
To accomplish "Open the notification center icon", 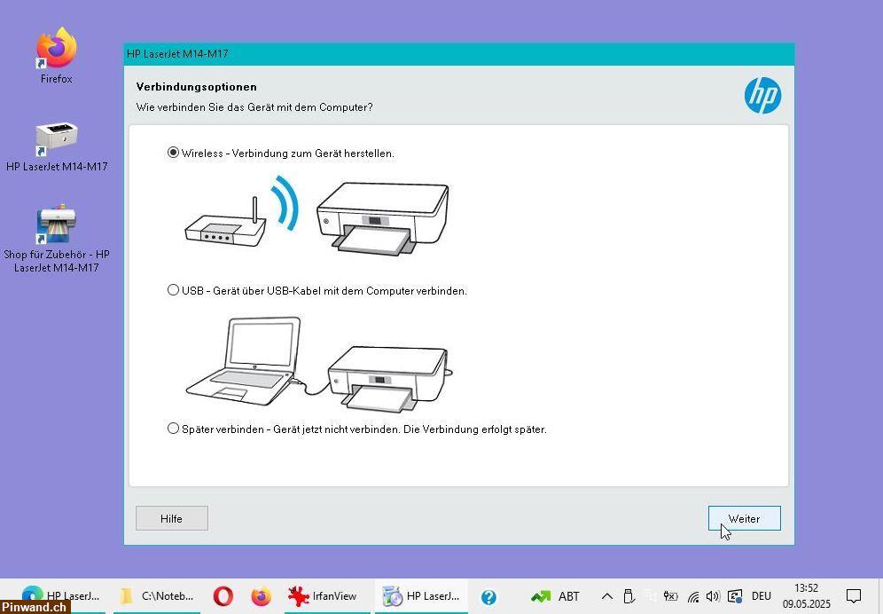I will [x=854, y=596].
